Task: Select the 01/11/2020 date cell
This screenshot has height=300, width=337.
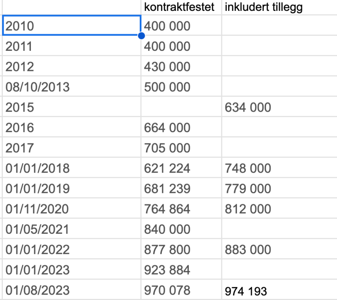Action: coord(71,209)
